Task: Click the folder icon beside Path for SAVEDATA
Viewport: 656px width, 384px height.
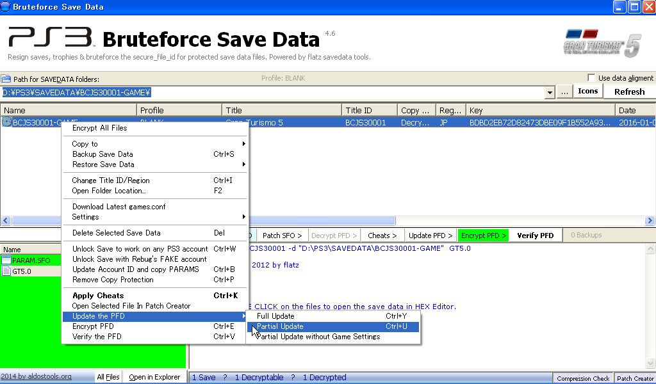Action: 5,79
